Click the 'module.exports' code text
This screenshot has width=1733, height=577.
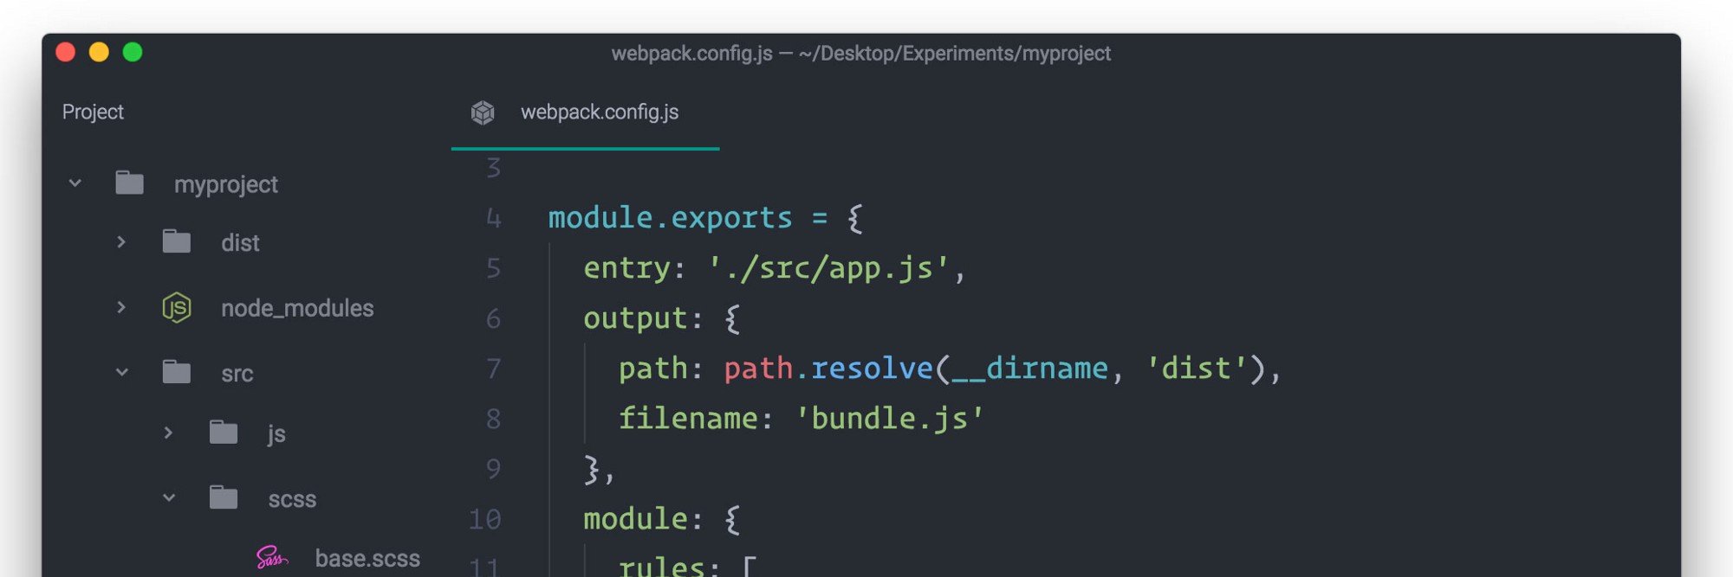[x=670, y=218]
